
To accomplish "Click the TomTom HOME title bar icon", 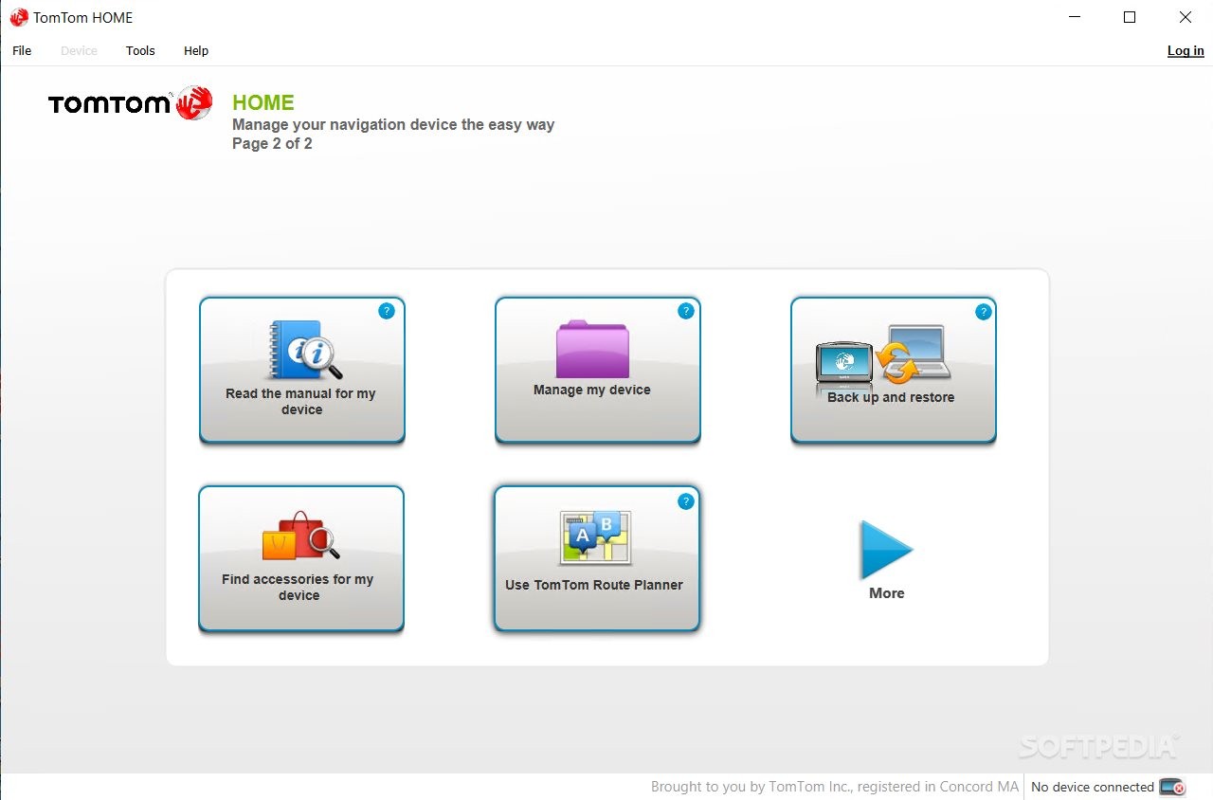I will point(18,17).
